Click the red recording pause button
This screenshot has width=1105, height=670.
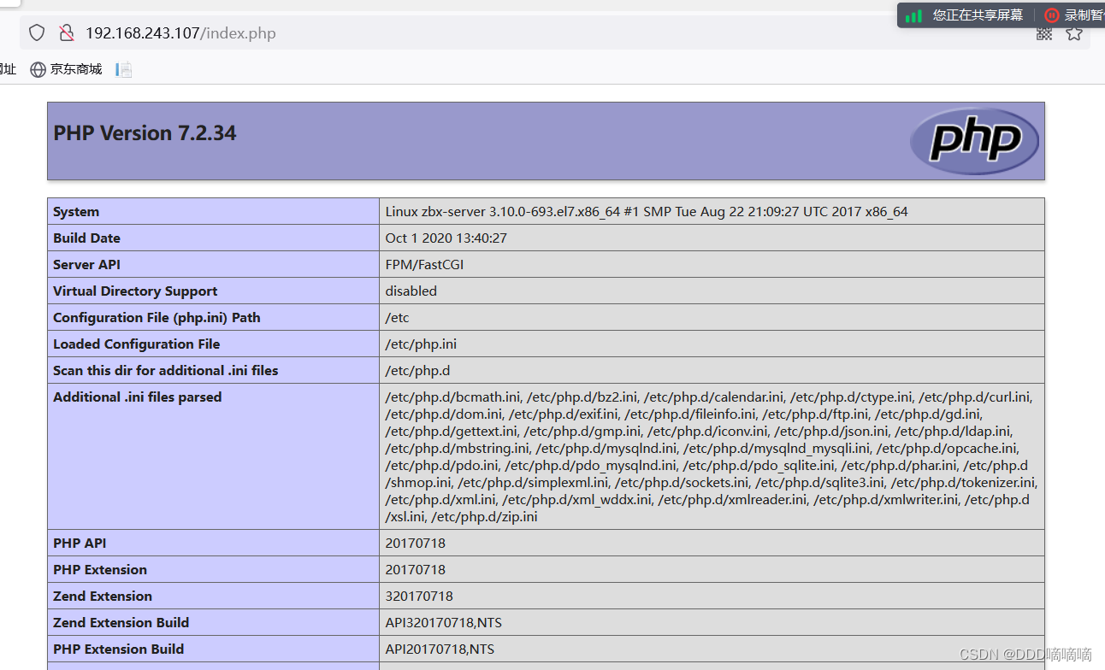(x=1051, y=15)
